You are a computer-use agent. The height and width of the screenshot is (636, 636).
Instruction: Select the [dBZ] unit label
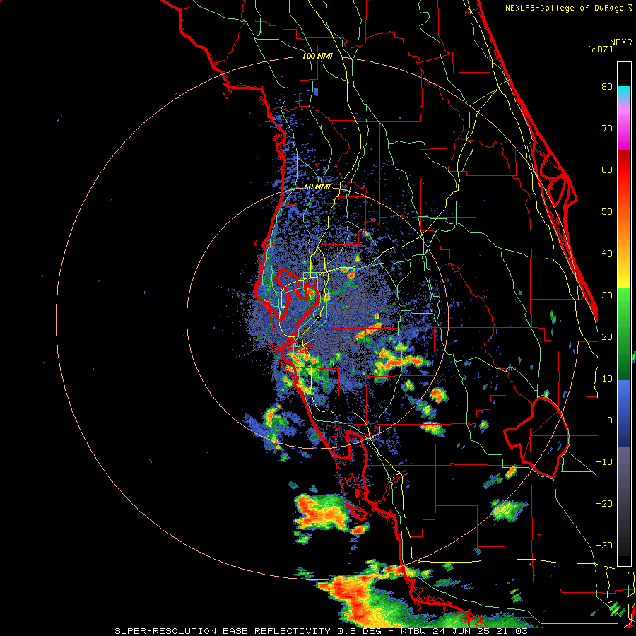point(600,49)
